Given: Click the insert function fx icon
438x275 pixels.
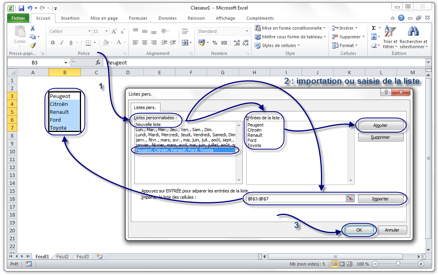Looking at the screenshot, I should tap(98, 62).
